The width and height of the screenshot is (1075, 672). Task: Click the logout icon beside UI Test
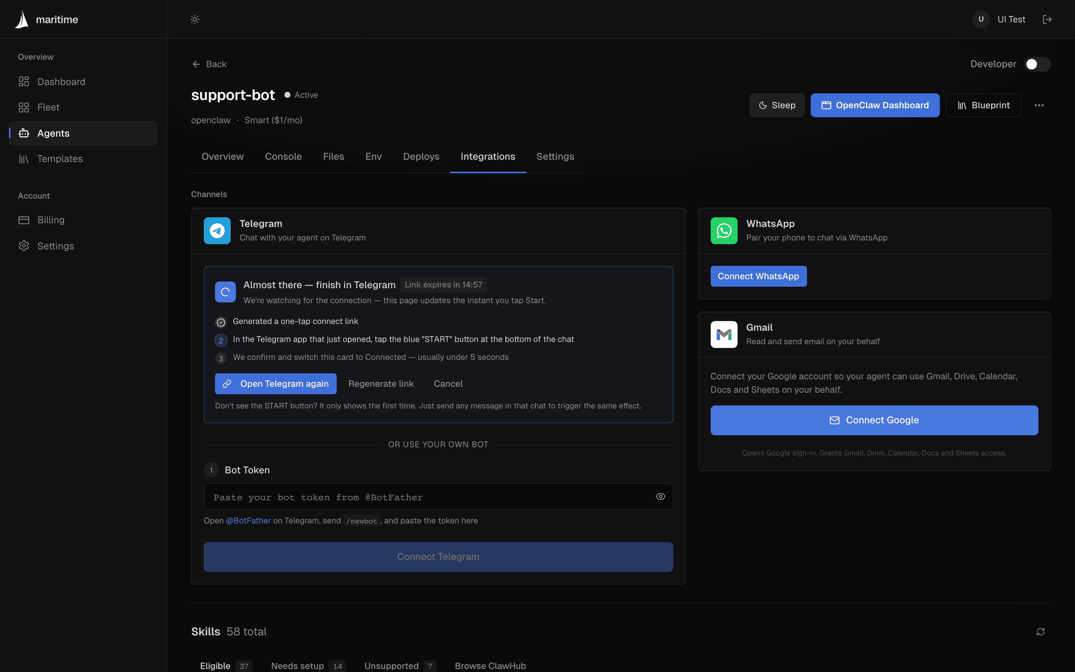1047,19
